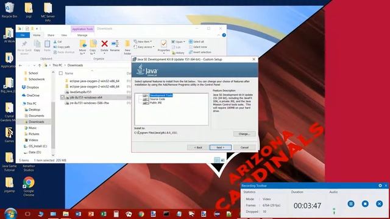The width and height of the screenshot is (390, 219).
Task: Click the Explorer help question mark icon
Action: 224,35
